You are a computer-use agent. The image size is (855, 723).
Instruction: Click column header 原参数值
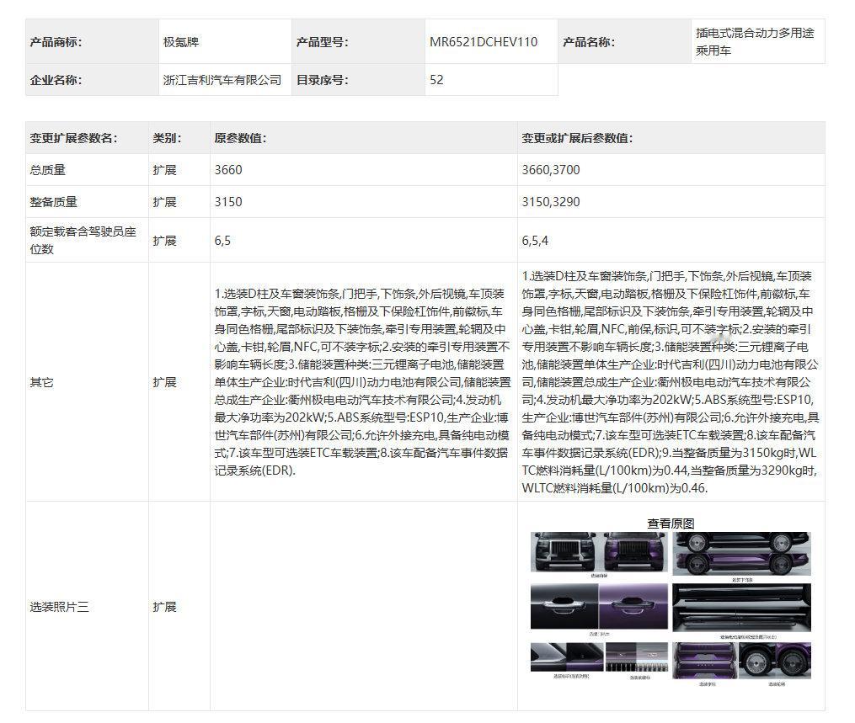[x=240, y=138]
